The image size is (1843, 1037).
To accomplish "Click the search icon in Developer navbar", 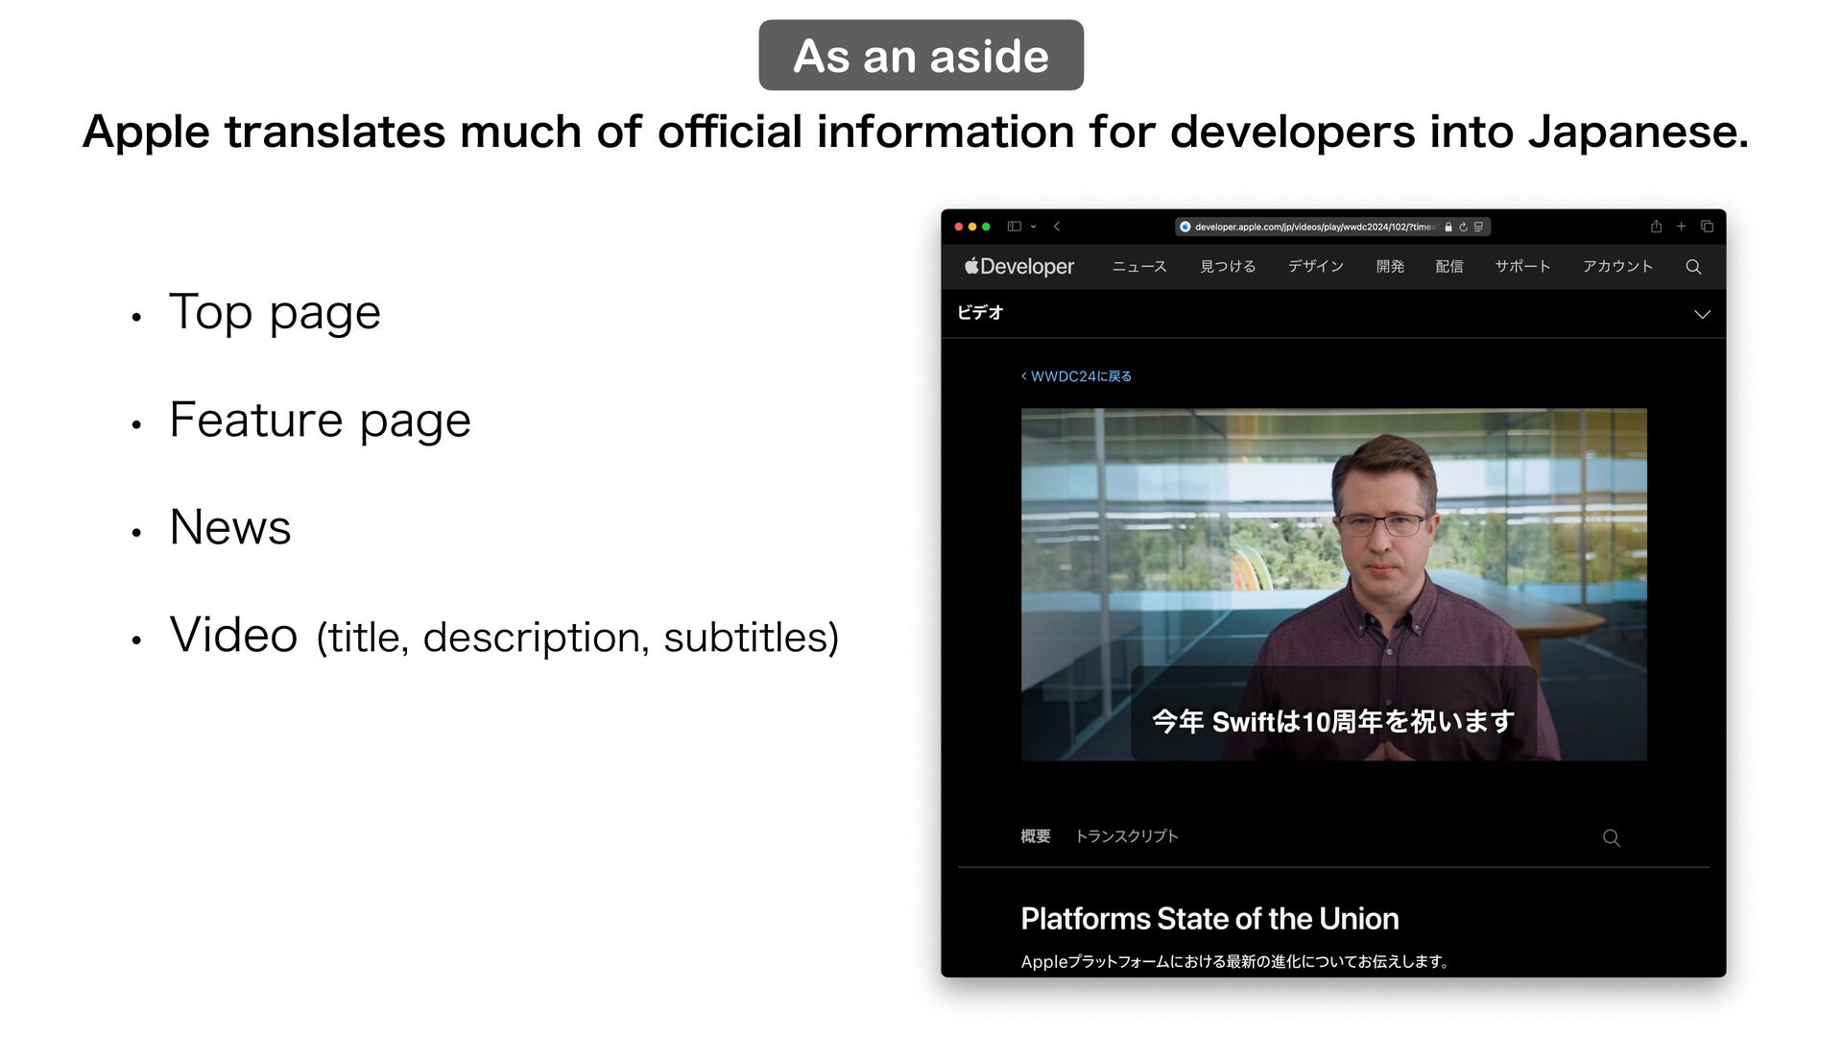I will [x=1693, y=267].
